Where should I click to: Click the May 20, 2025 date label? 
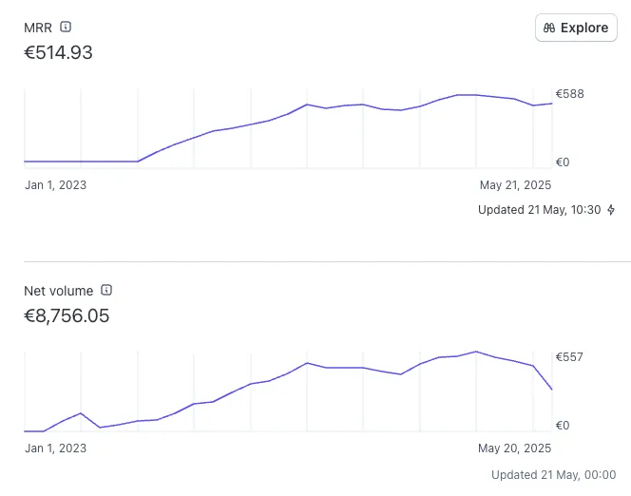pos(515,448)
